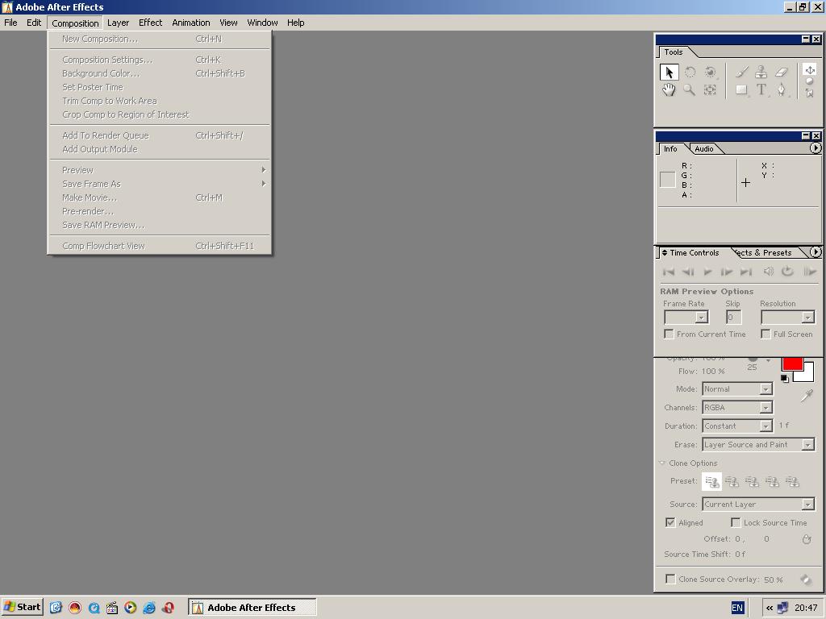Screen dimensions: 826x619
Task: Click the Local Axis mode icon
Action: pyautogui.click(x=810, y=69)
